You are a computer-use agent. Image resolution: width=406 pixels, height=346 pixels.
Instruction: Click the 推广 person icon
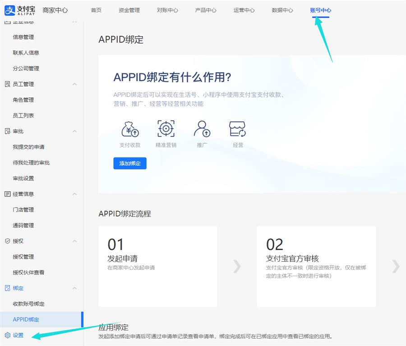[x=202, y=128]
